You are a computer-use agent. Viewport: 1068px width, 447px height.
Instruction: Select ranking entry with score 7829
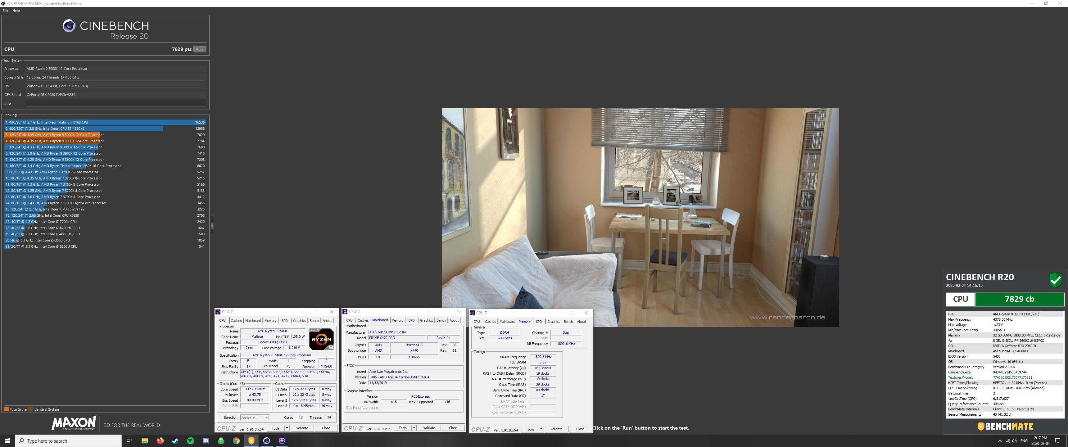[105, 135]
